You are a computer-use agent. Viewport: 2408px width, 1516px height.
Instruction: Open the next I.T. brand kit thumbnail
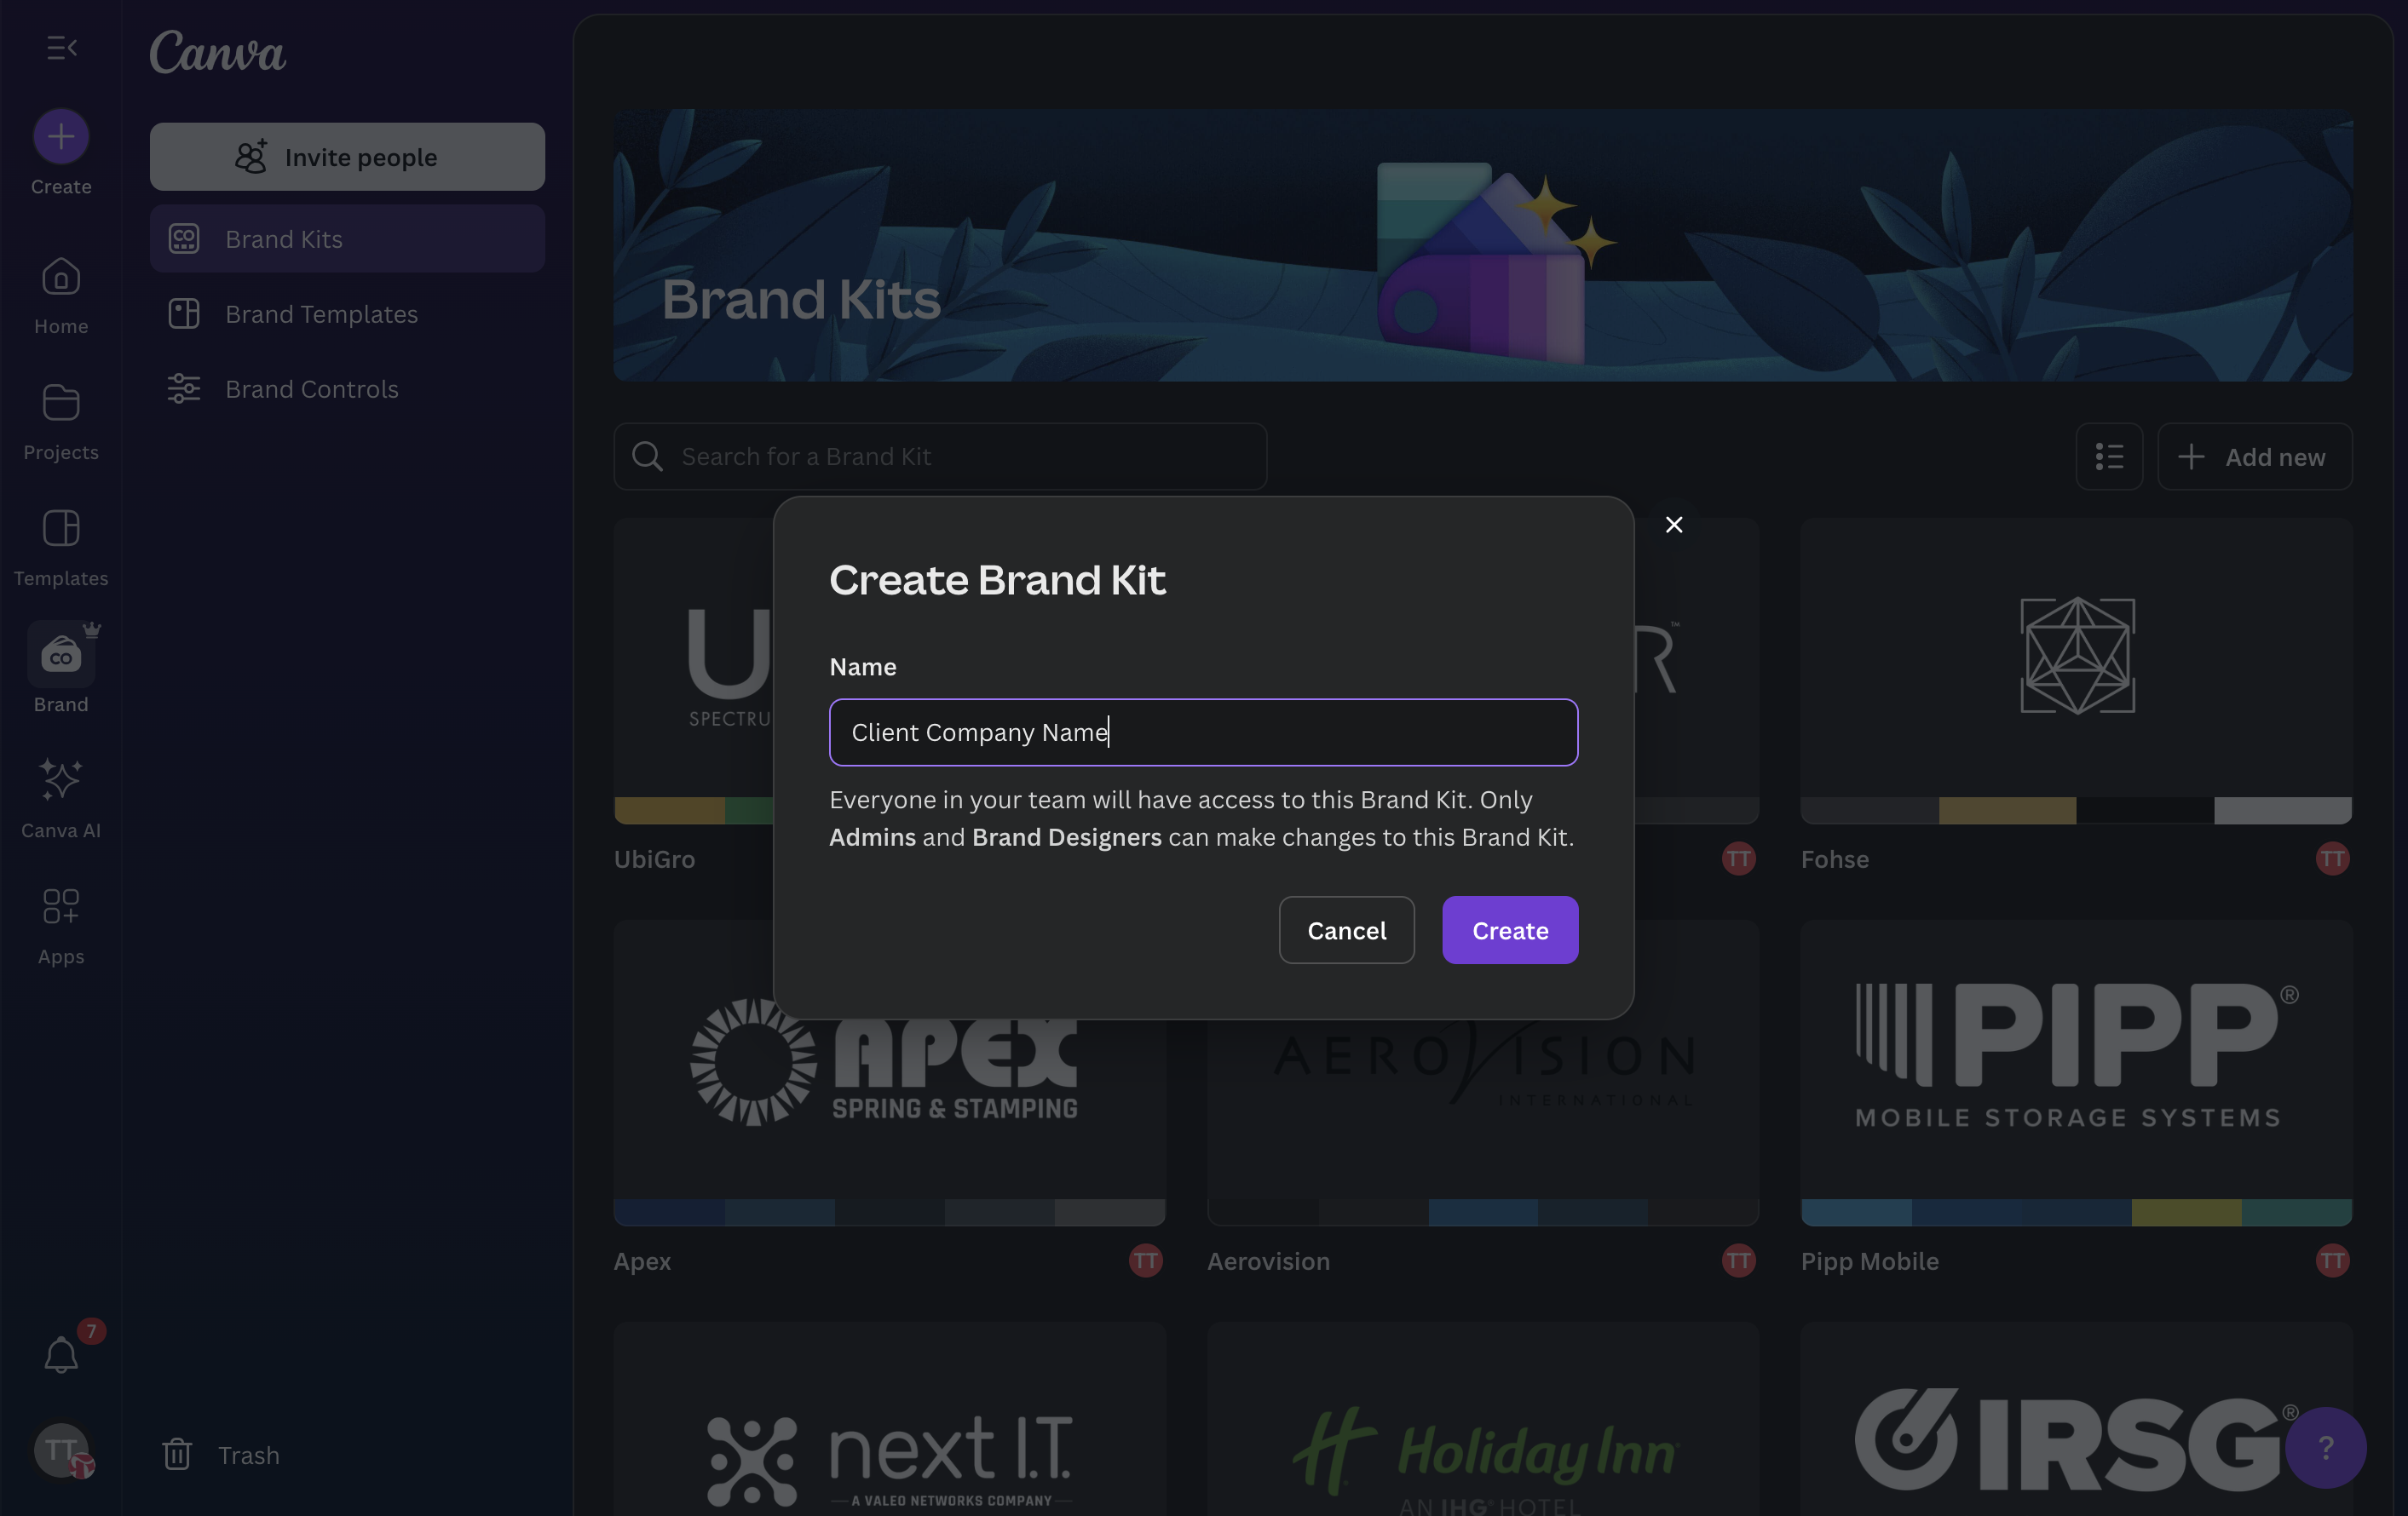click(x=889, y=1419)
